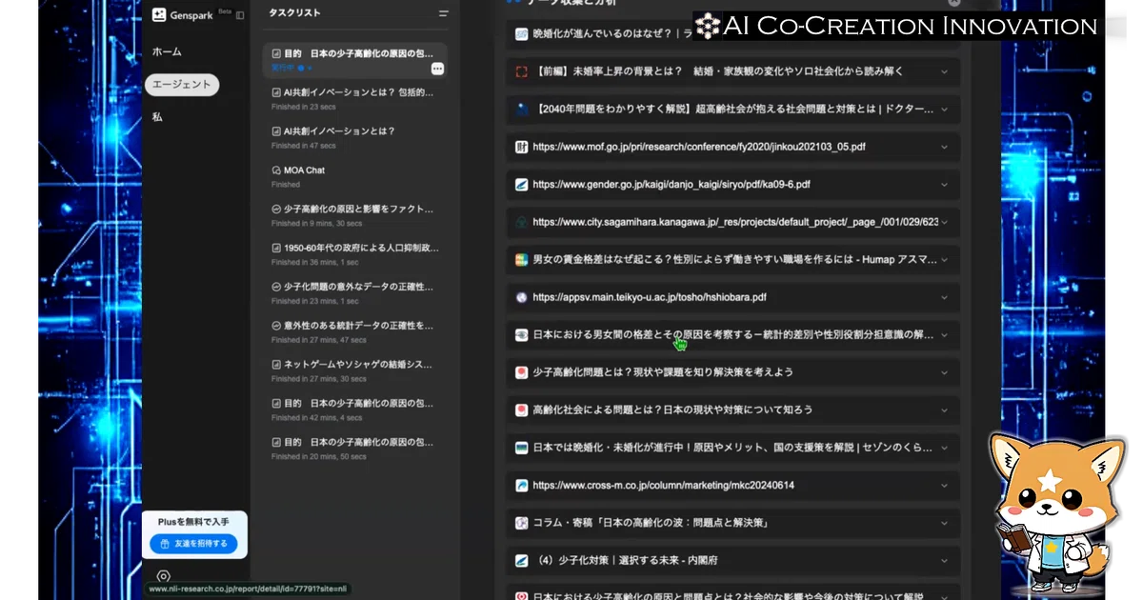Screen dimensions: 1143x600
Task: Click the red favicon on 少子高齢化問題とは row
Action: click(521, 372)
